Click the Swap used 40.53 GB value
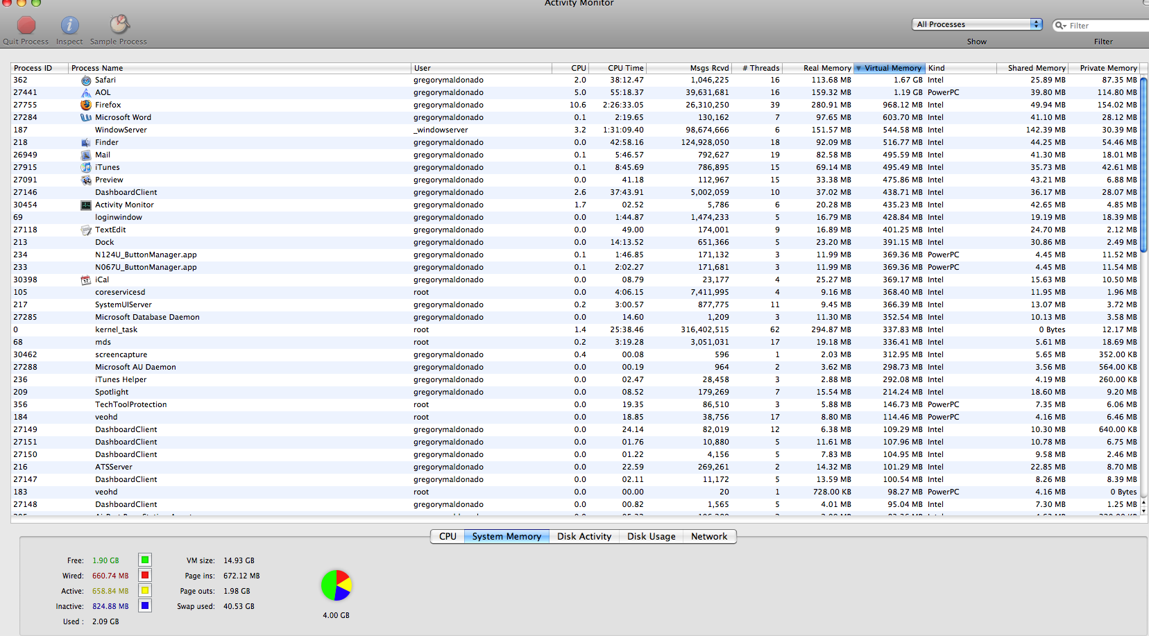The image size is (1149, 636). point(239,606)
